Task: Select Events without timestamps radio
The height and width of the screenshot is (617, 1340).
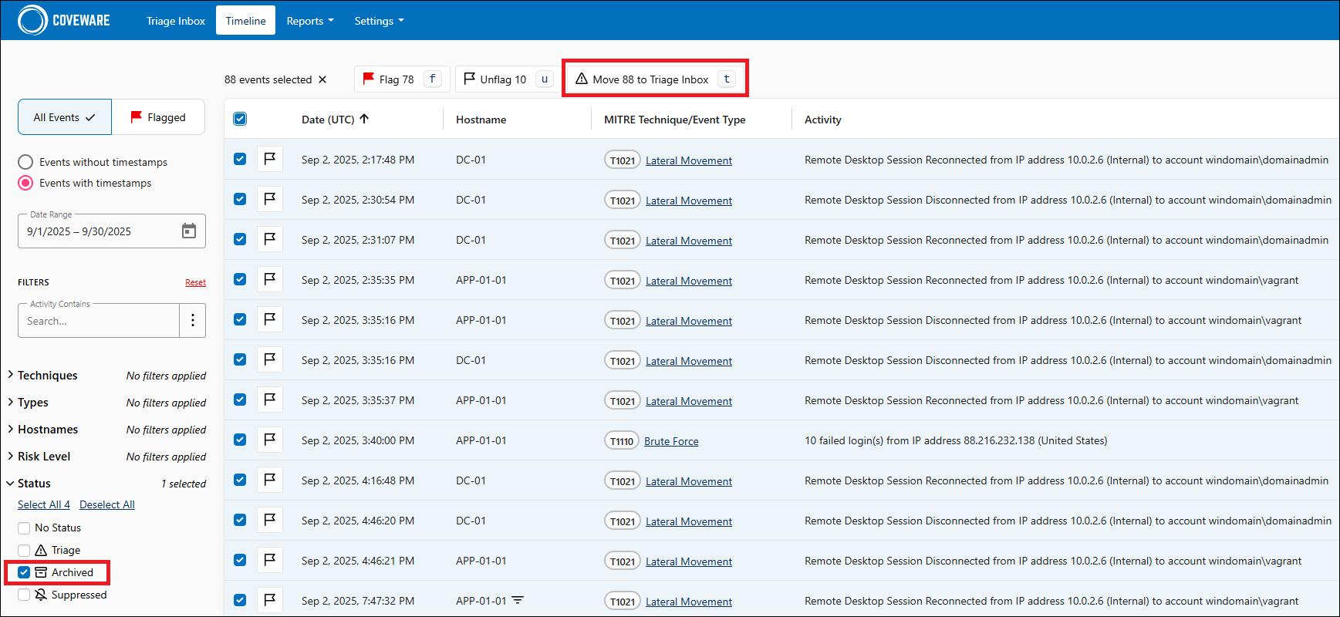Action: [x=25, y=162]
